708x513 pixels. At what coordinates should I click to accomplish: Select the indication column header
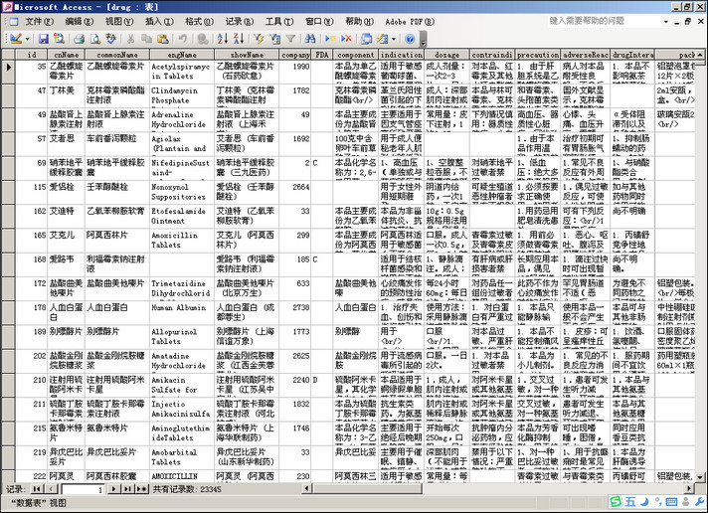(x=402, y=55)
